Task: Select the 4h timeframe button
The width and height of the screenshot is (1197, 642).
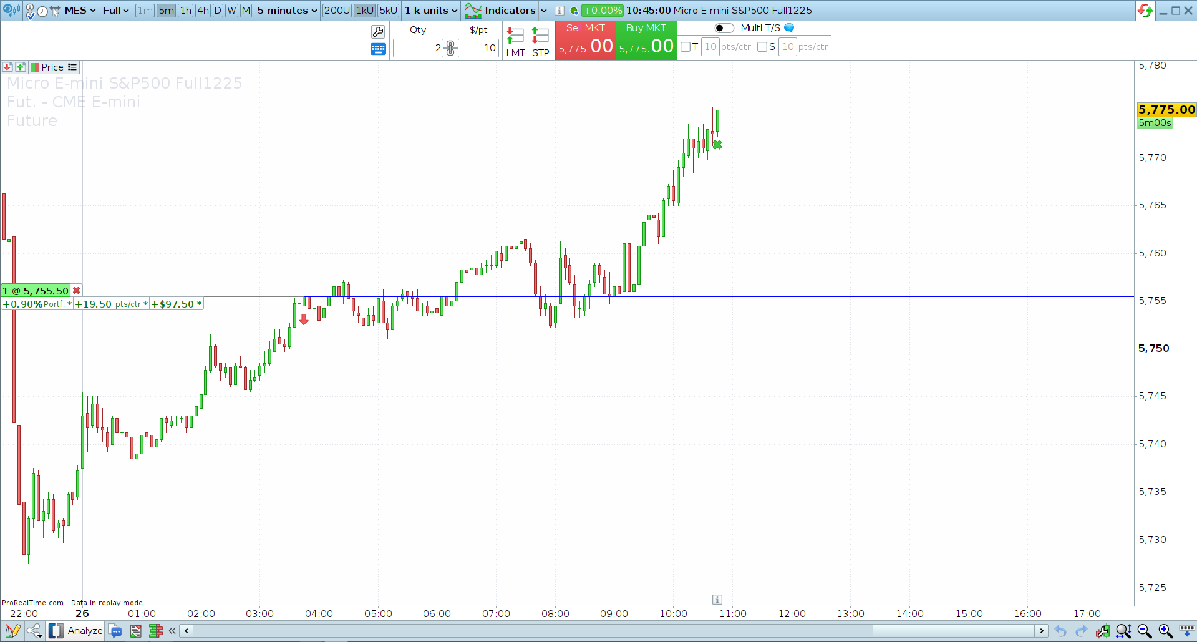Action: coord(203,11)
